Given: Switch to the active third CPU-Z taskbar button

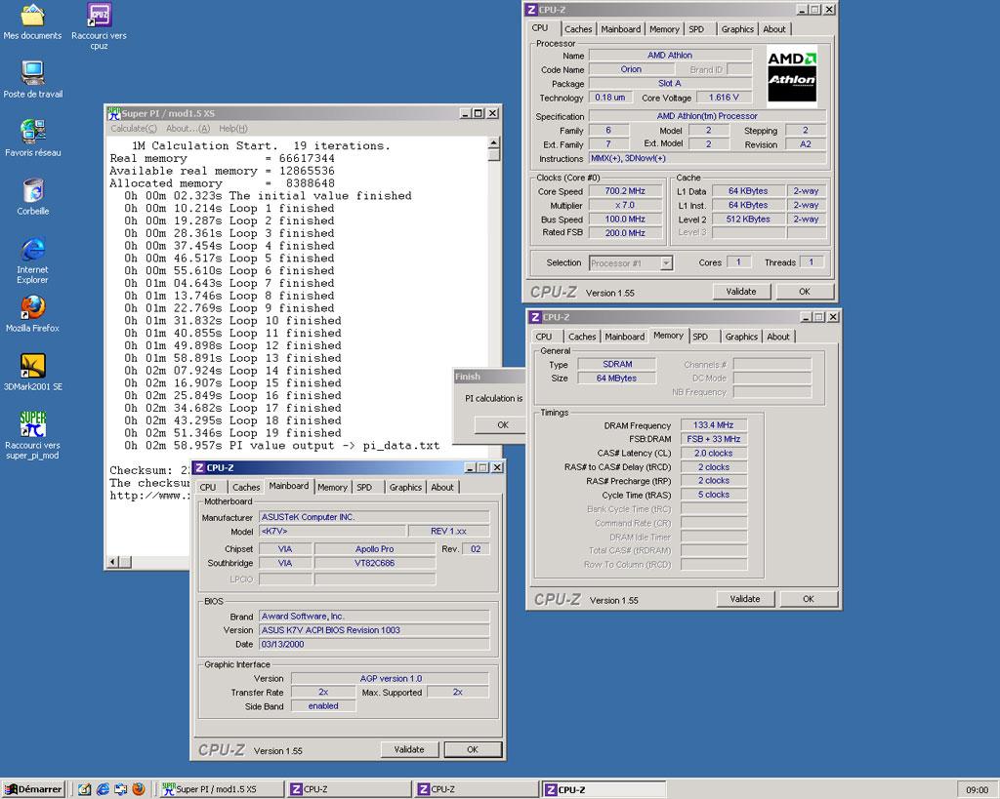Looking at the screenshot, I should [x=604, y=789].
